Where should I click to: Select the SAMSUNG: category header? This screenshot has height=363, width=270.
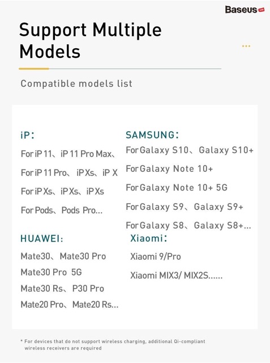click(x=152, y=135)
